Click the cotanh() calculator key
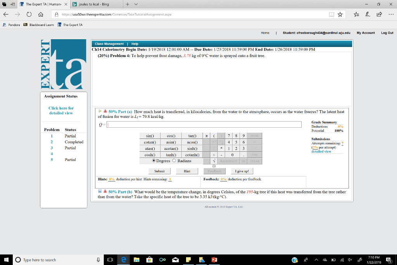Screen dimensions: 397x265 [192, 155]
